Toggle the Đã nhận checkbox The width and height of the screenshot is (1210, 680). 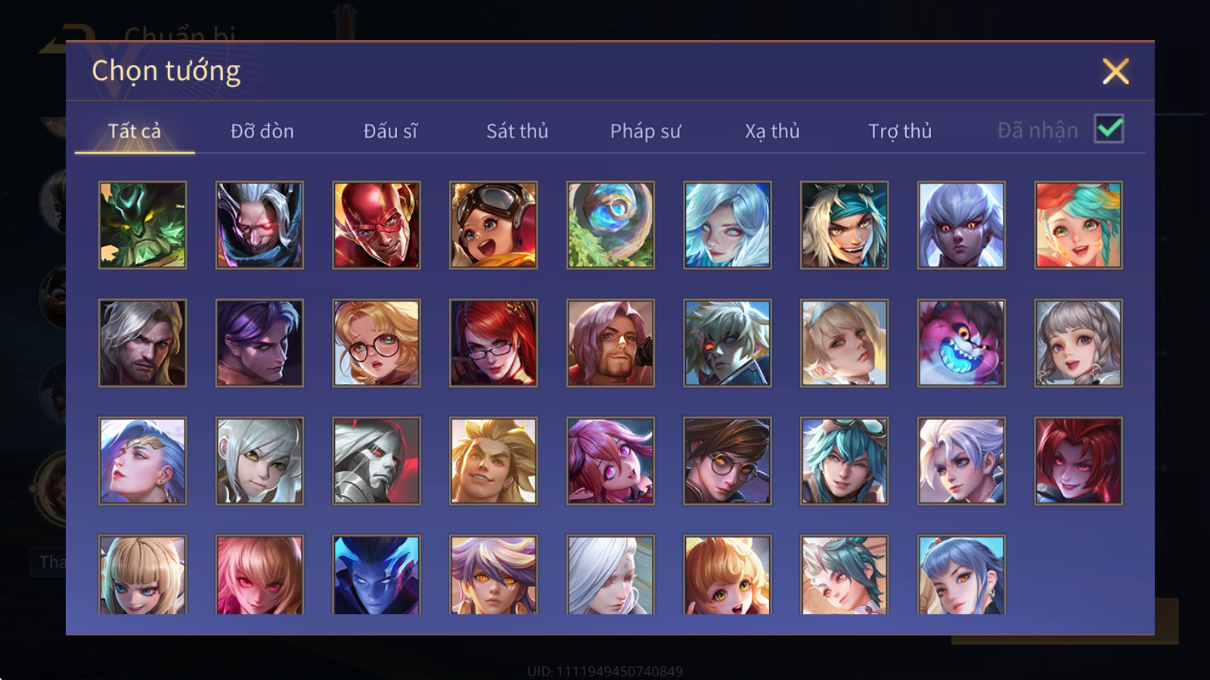coord(1109,129)
